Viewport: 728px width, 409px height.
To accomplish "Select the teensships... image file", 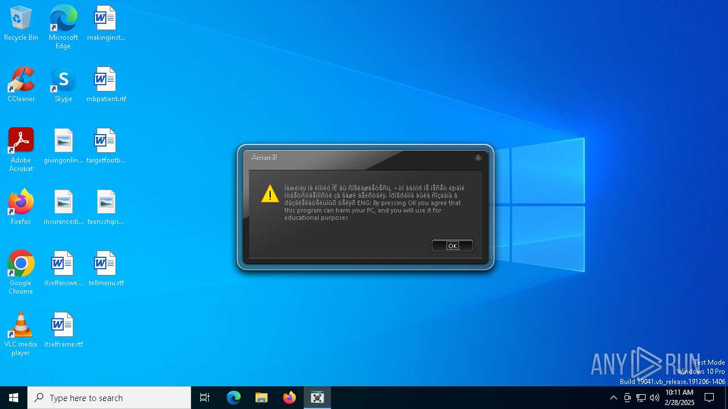I will pos(106,208).
